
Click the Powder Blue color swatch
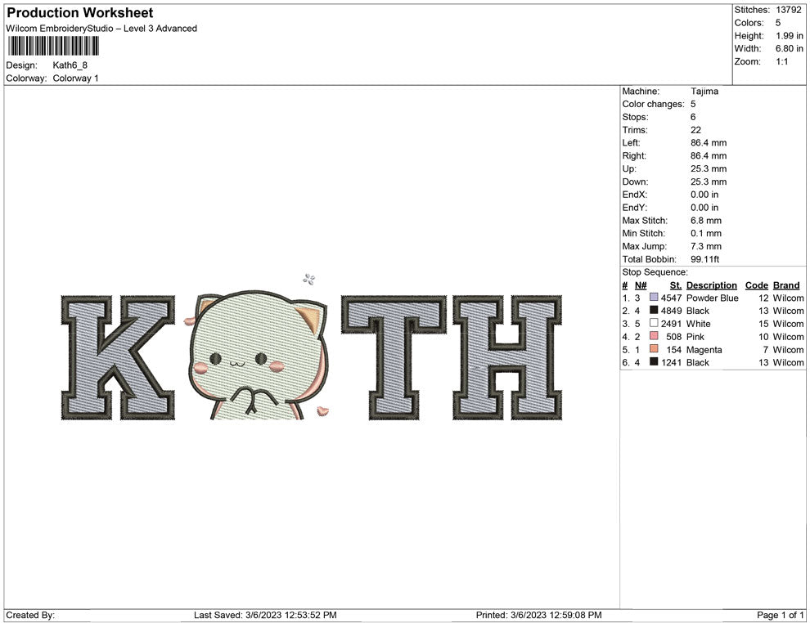[654, 298]
